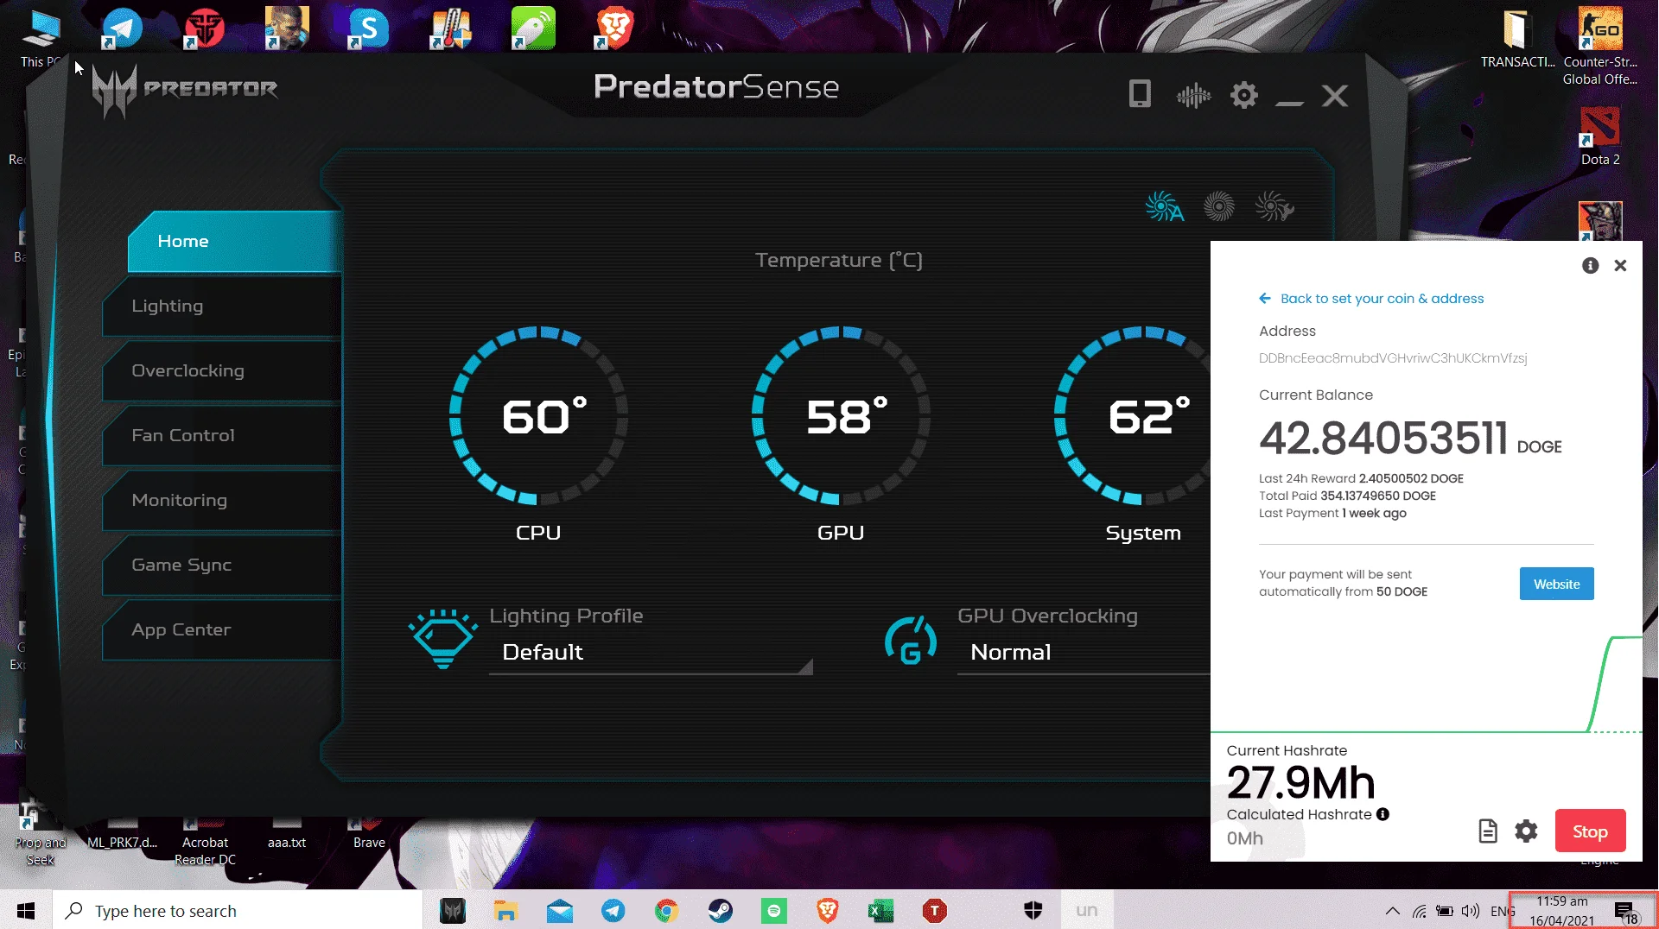This screenshot has width=1659, height=929.
Task: Open the PredatorSense mobile app icon
Action: [x=1140, y=94]
